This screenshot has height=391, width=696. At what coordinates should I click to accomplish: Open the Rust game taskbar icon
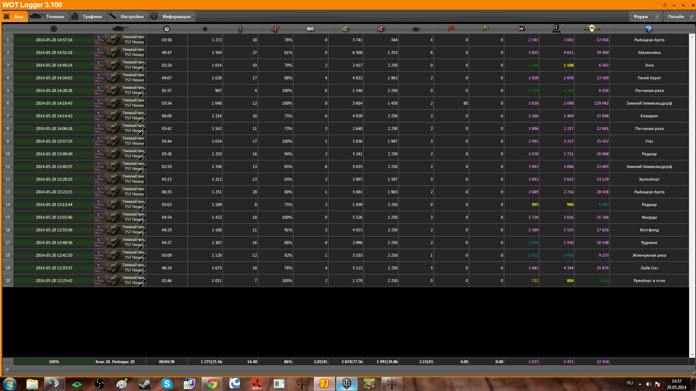coord(257,384)
